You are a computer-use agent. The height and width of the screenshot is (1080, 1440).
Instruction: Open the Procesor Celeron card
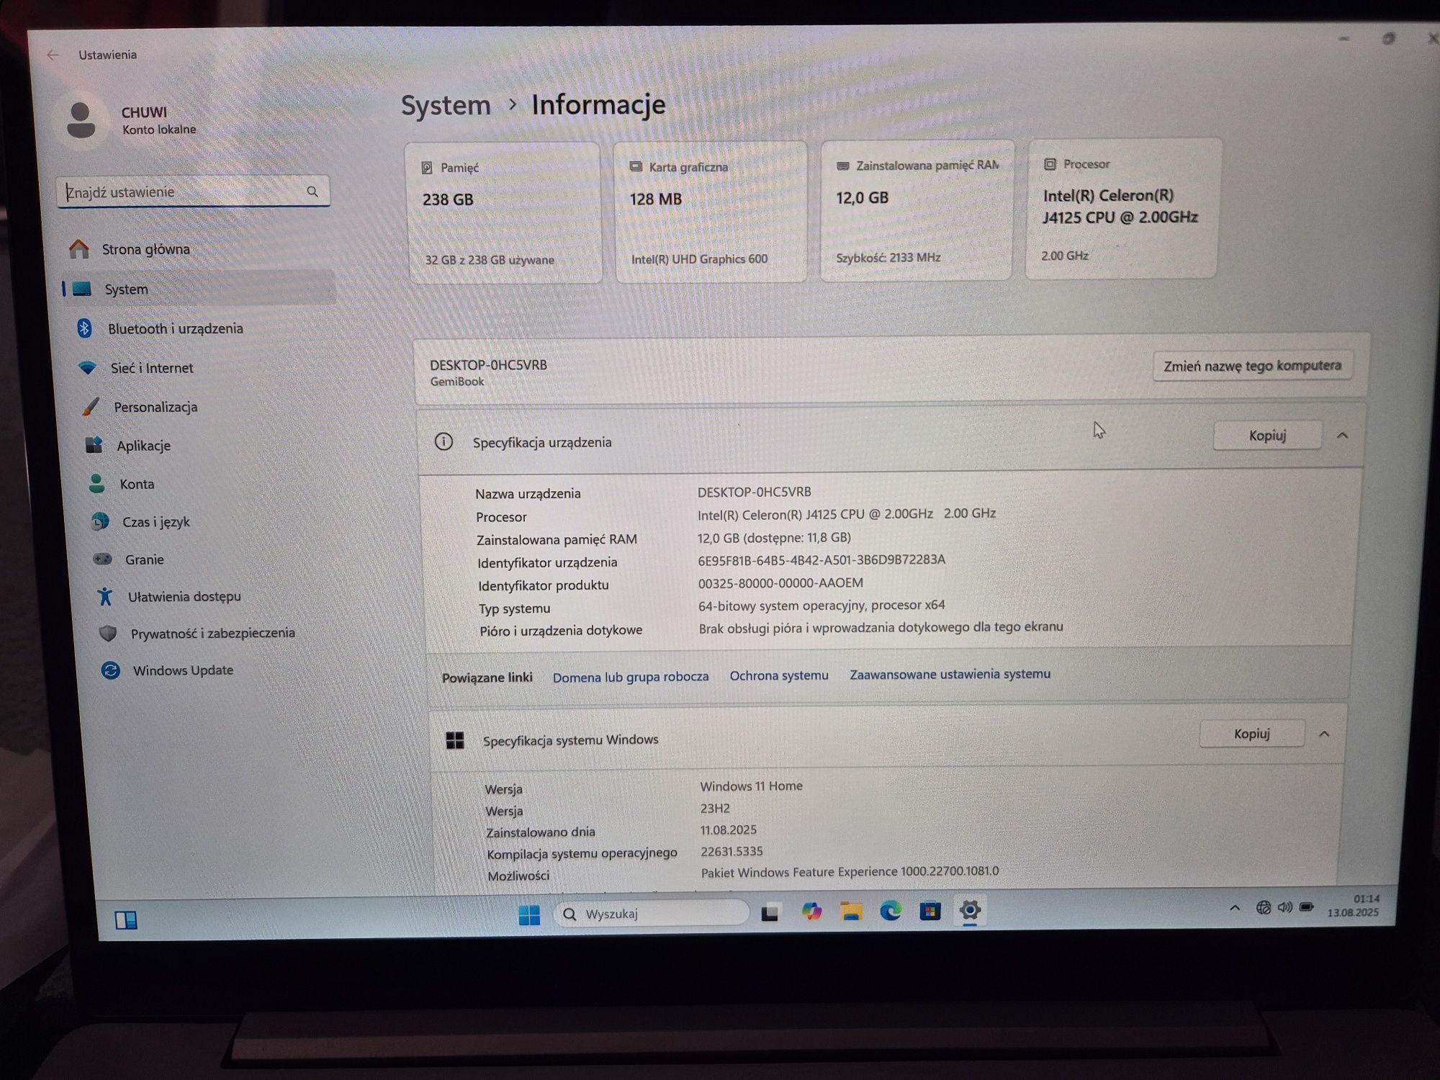1122,208
